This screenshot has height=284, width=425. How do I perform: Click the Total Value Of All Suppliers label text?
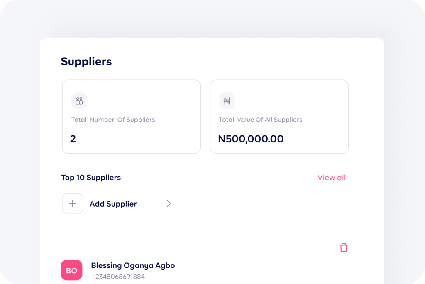click(261, 120)
